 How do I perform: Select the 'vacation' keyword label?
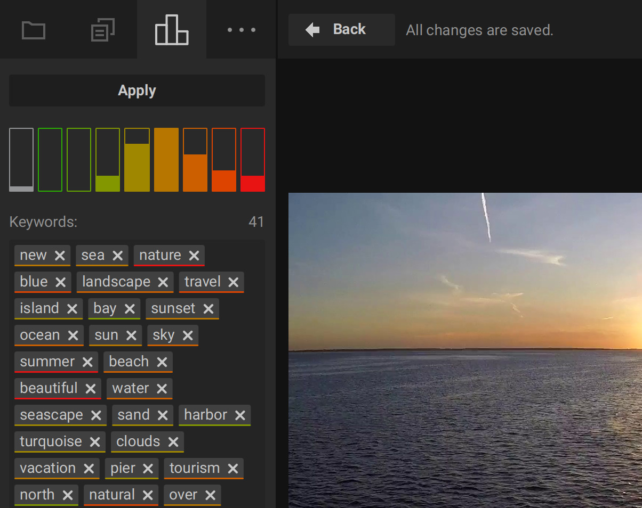(47, 468)
